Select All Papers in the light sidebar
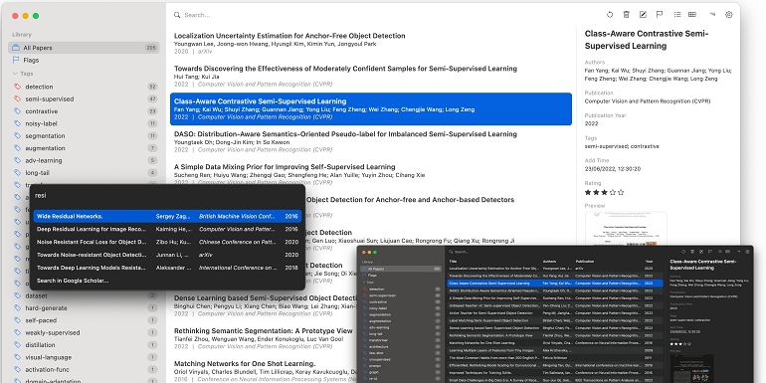The height and width of the screenshot is (383, 766). pyautogui.click(x=84, y=48)
